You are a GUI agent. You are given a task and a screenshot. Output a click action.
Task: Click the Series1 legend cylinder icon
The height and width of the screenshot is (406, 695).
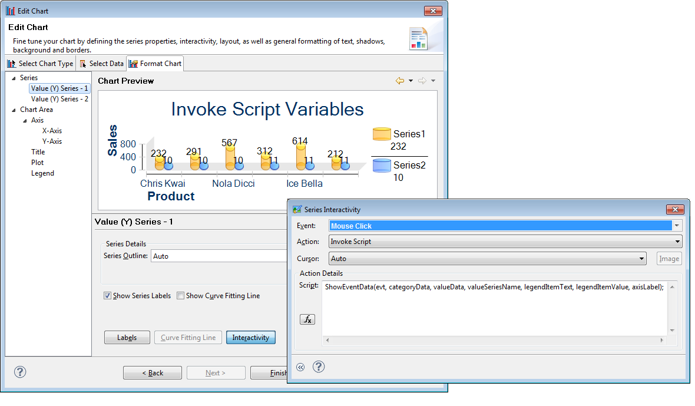[382, 134]
